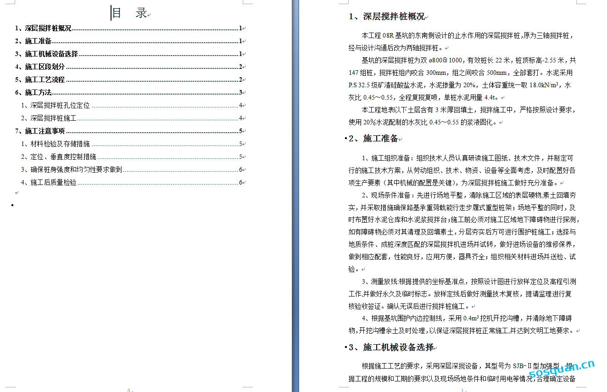Viewport: 607px width, 392px height.
Task: Click TOC sub-entry 4、施工后质量检验
Action: (49, 183)
